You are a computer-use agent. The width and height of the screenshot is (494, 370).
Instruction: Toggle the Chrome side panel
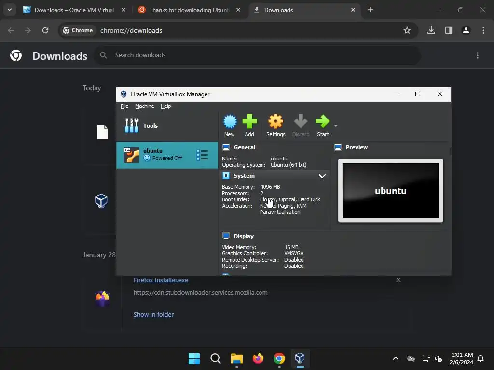point(449,30)
